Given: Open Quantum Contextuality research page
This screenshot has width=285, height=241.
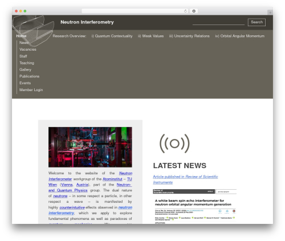Looking at the screenshot, I should click(x=112, y=36).
